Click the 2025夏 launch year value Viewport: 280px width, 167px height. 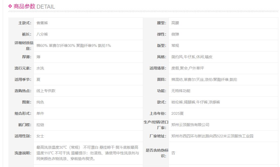click(x=177, y=114)
